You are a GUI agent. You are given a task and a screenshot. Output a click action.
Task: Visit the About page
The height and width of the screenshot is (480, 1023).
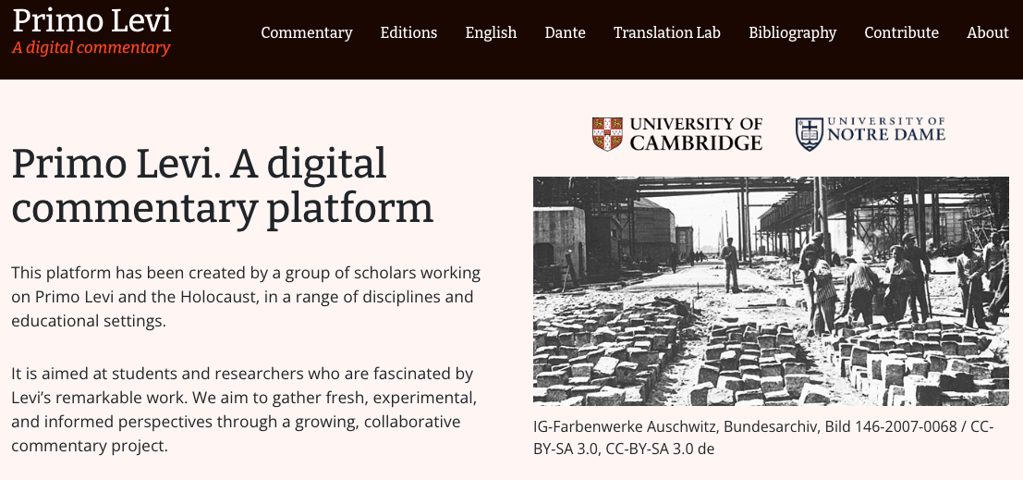pos(987,32)
